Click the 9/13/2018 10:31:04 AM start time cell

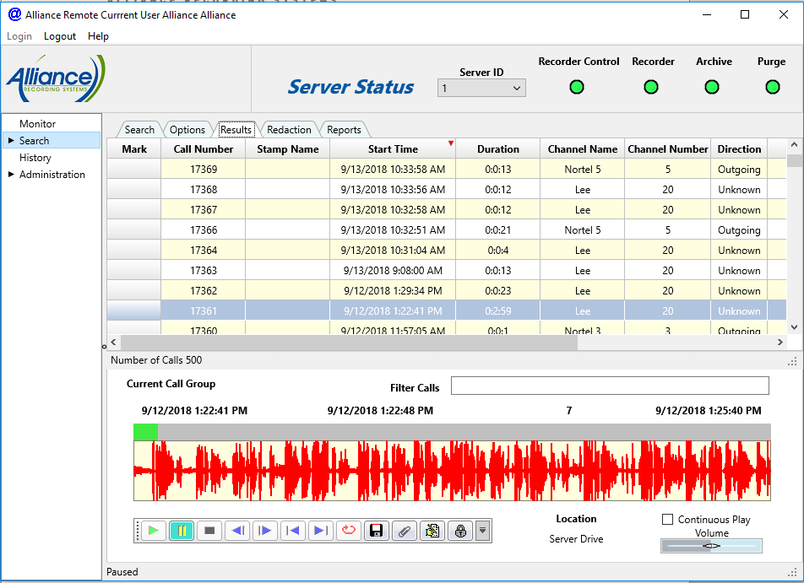393,250
